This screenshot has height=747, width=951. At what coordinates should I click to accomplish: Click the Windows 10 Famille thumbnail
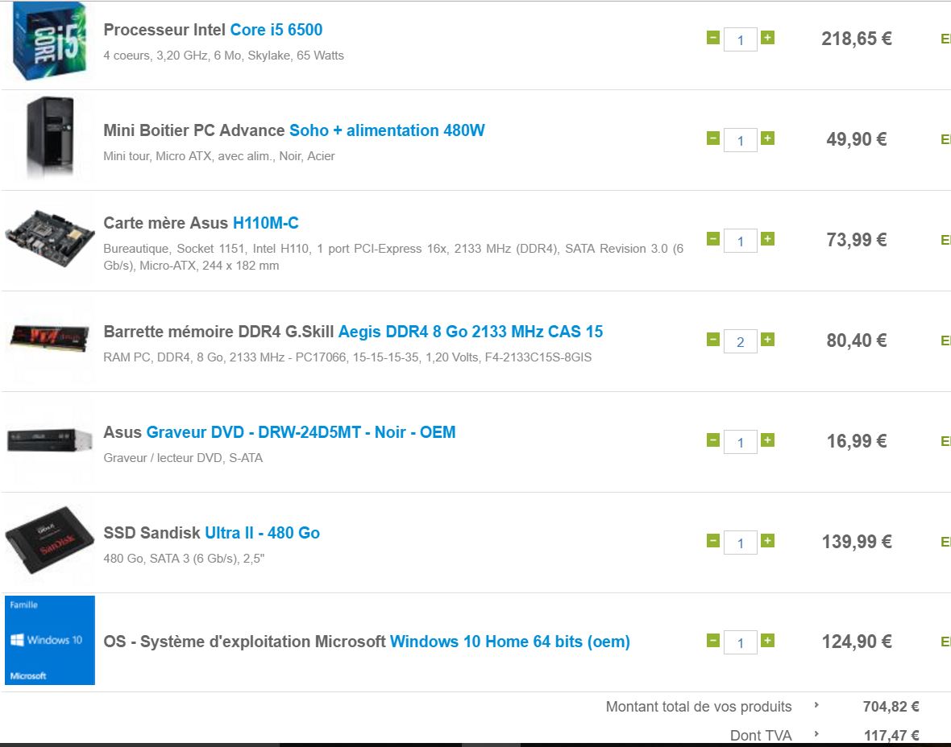[50, 641]
